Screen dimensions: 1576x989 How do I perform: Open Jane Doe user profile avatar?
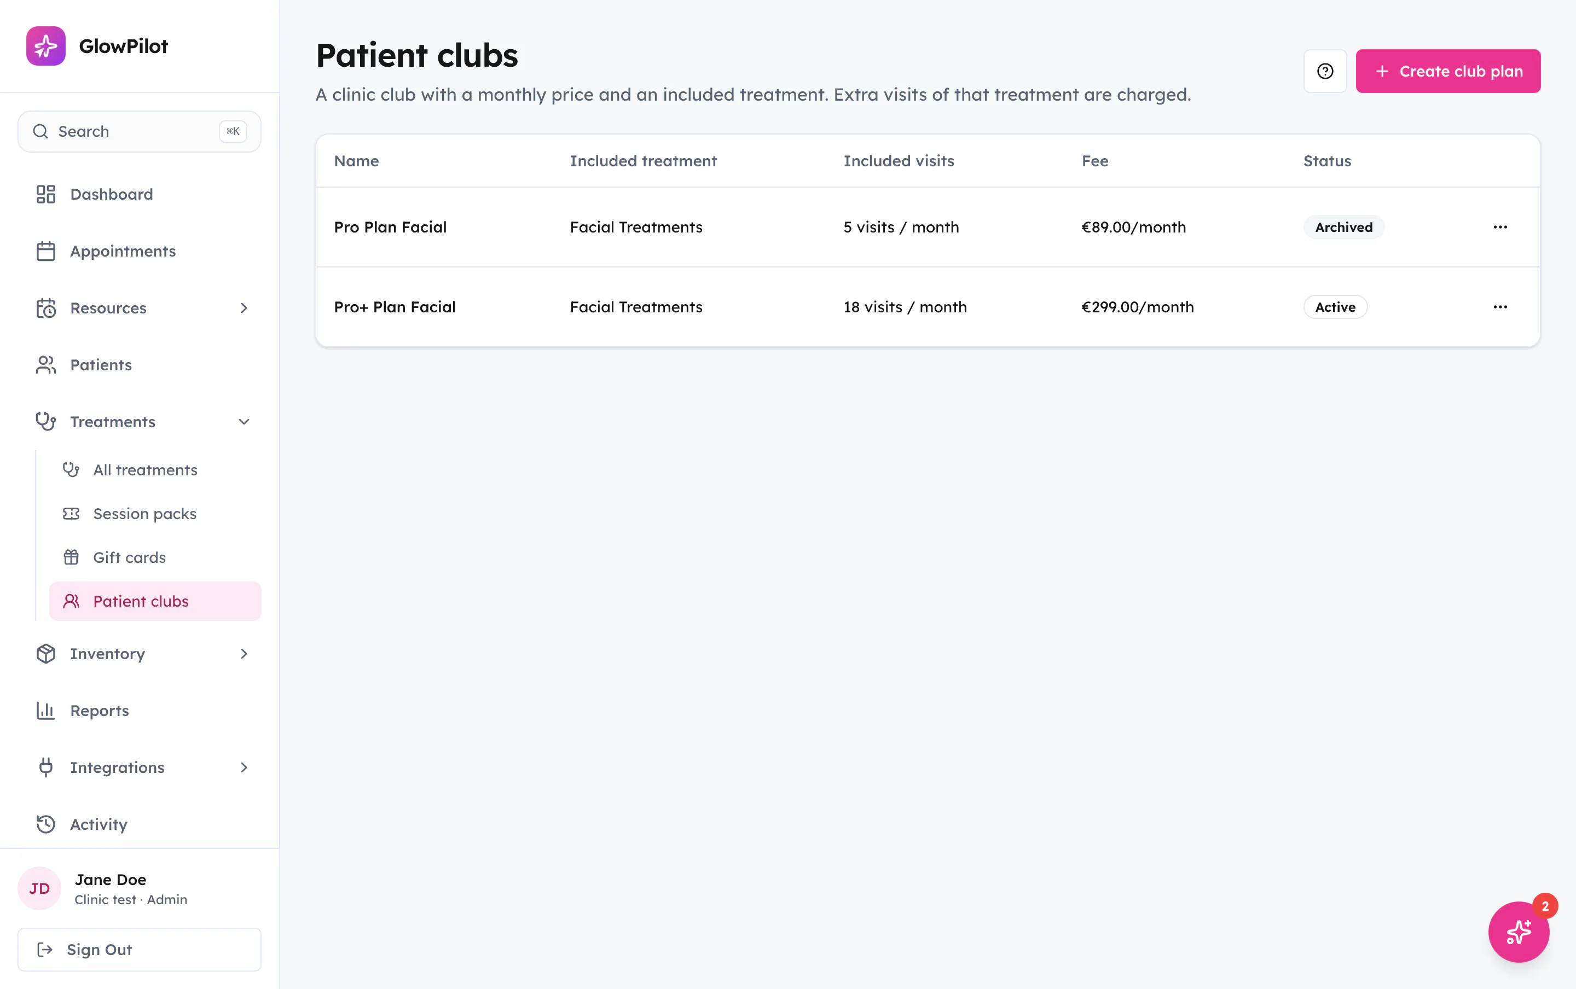[x=39, y=888]
